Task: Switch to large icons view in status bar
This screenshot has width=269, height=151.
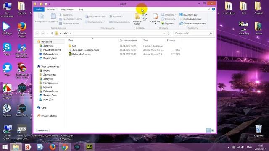Action: pos(213,130)
